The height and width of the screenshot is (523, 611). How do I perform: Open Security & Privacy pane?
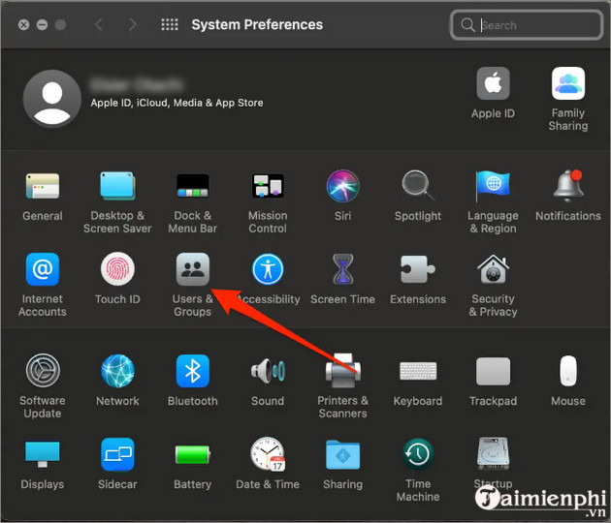click(493, 269)
